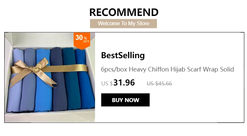Click the BestSelling label
Viewport: 247px width, 136px height.
click(x=123, y=56)
